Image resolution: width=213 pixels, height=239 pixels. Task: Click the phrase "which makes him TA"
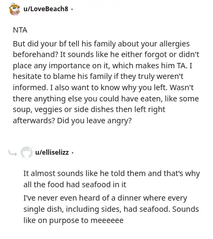(x=149, y=66)
